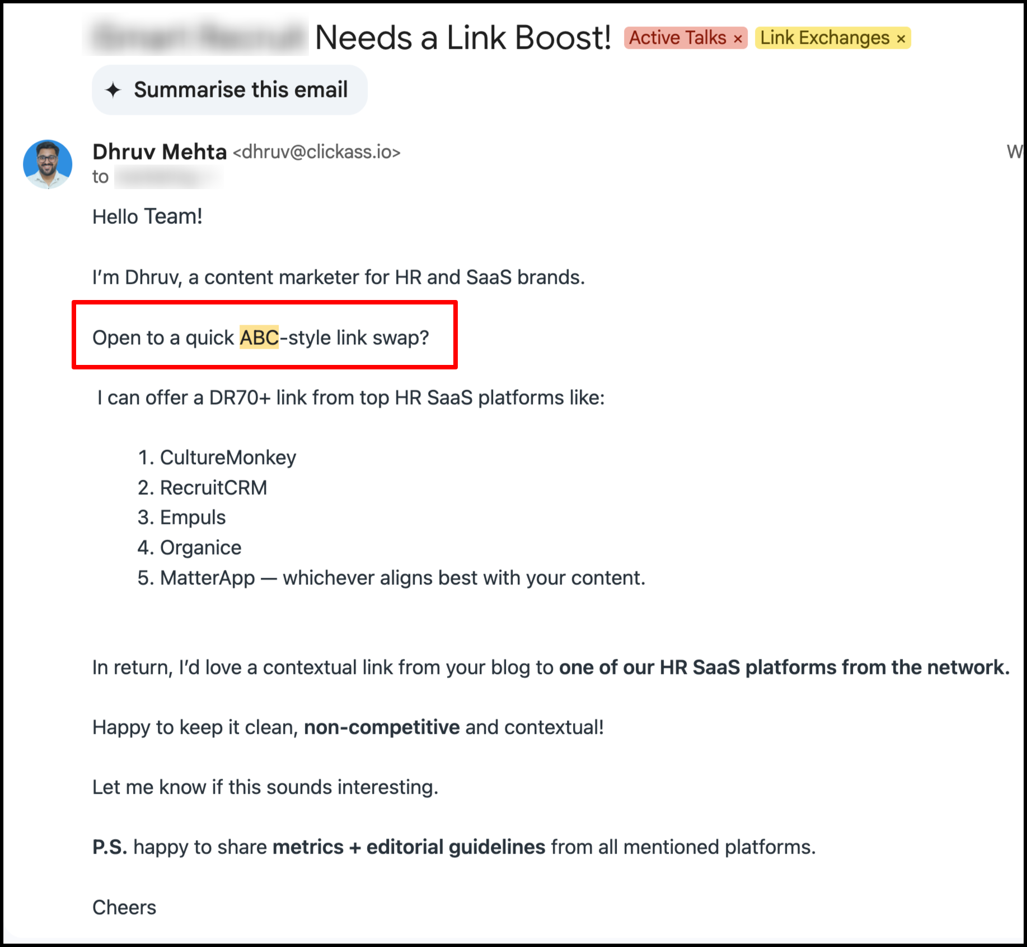Open the Active Talks label
This screenshot has height=947, width=1027.
click(x=677, y=38)
